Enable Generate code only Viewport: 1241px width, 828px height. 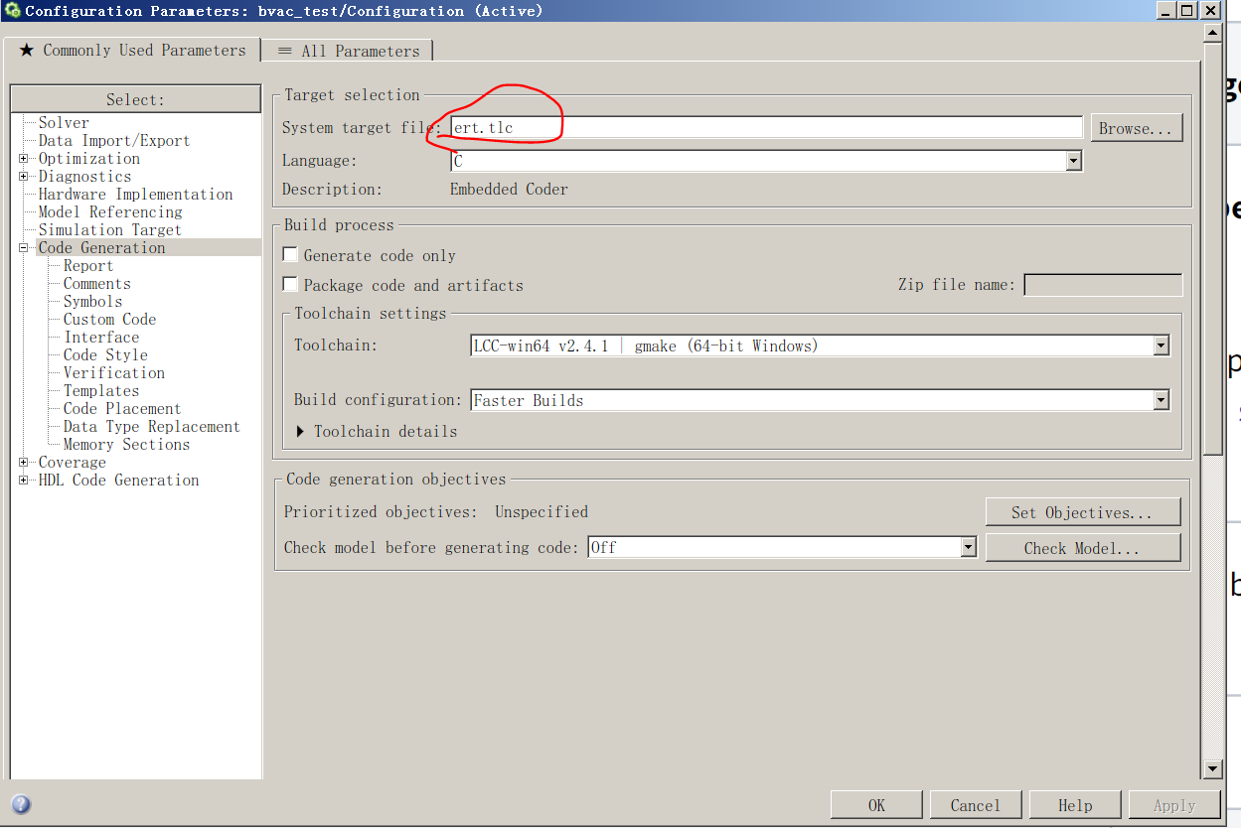coord(289,254)
